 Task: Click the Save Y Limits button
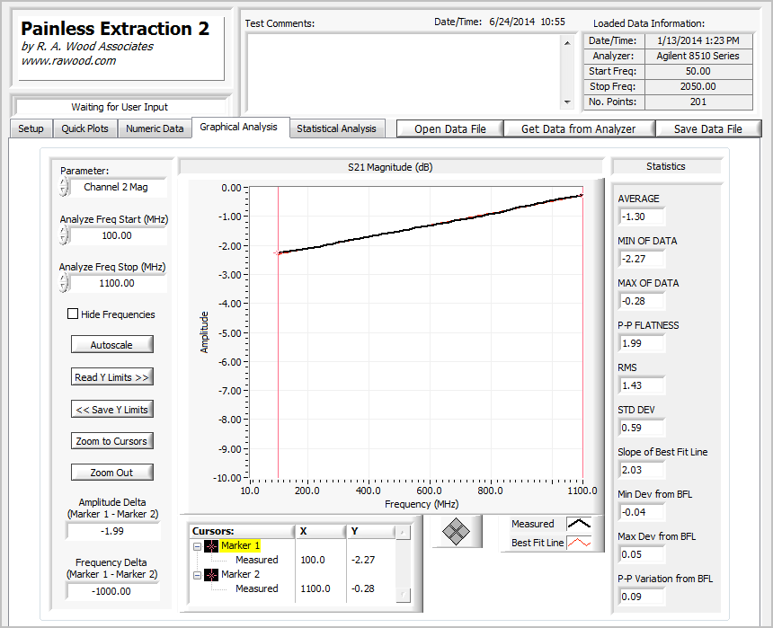[x=112, y=410]
